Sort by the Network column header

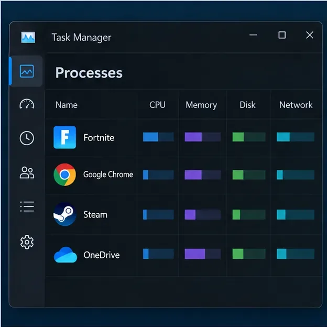296,105
